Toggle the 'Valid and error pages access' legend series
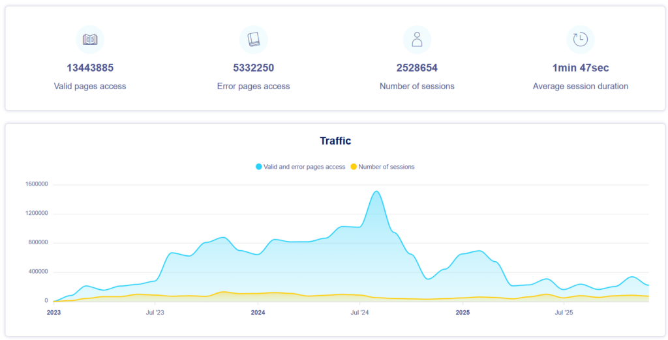The width and height of the screenshot is (668, 340). (x=304, y=167)
